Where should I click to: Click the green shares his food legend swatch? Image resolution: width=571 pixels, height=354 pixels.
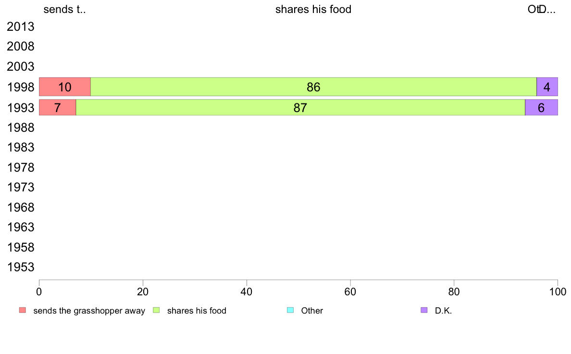[156, 310]
